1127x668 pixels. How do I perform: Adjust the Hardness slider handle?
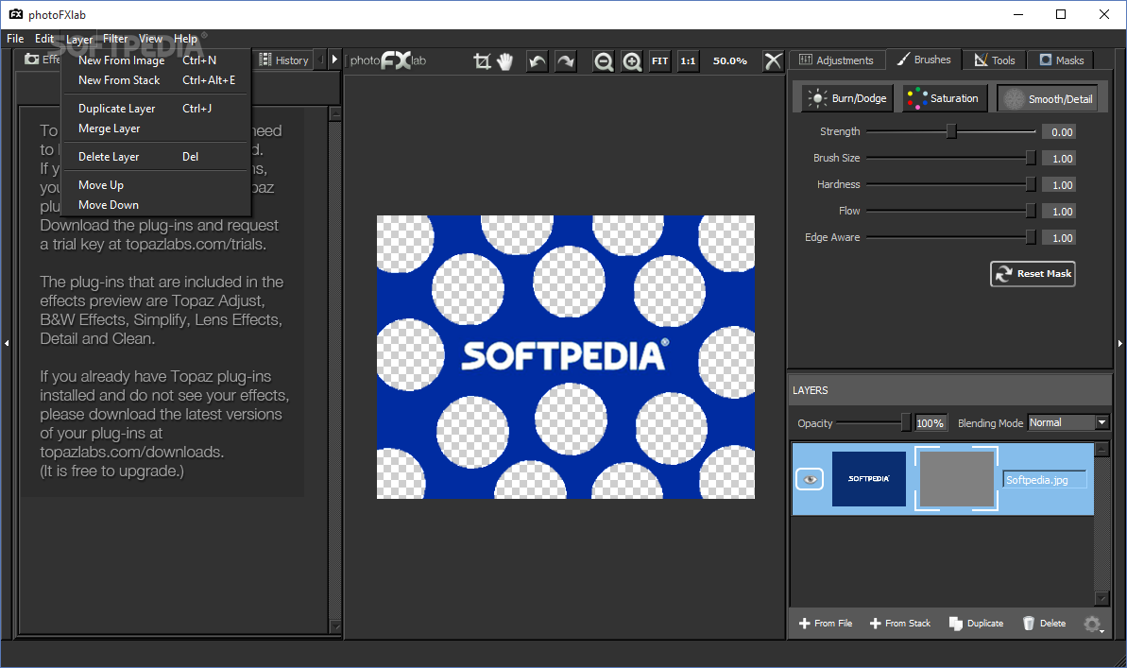coord(1030,185)
